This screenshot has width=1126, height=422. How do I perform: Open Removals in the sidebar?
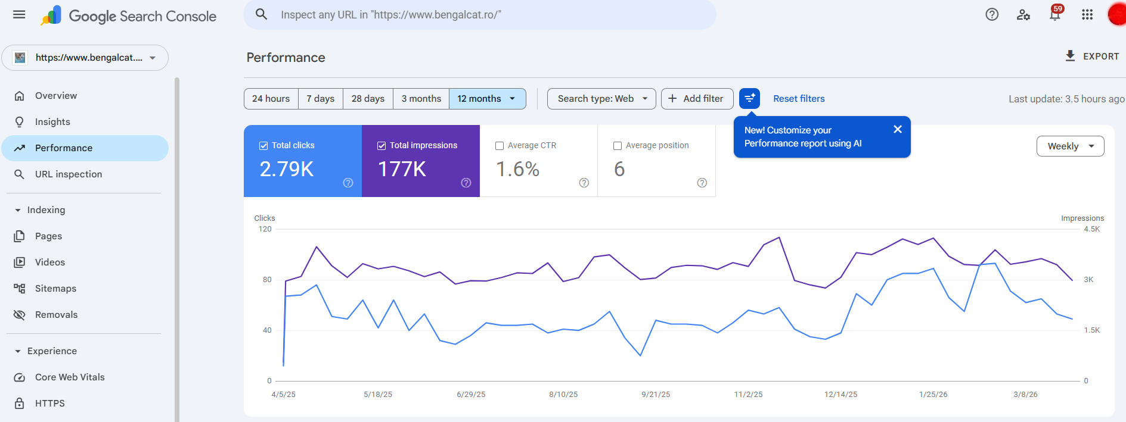click(85, 315)
